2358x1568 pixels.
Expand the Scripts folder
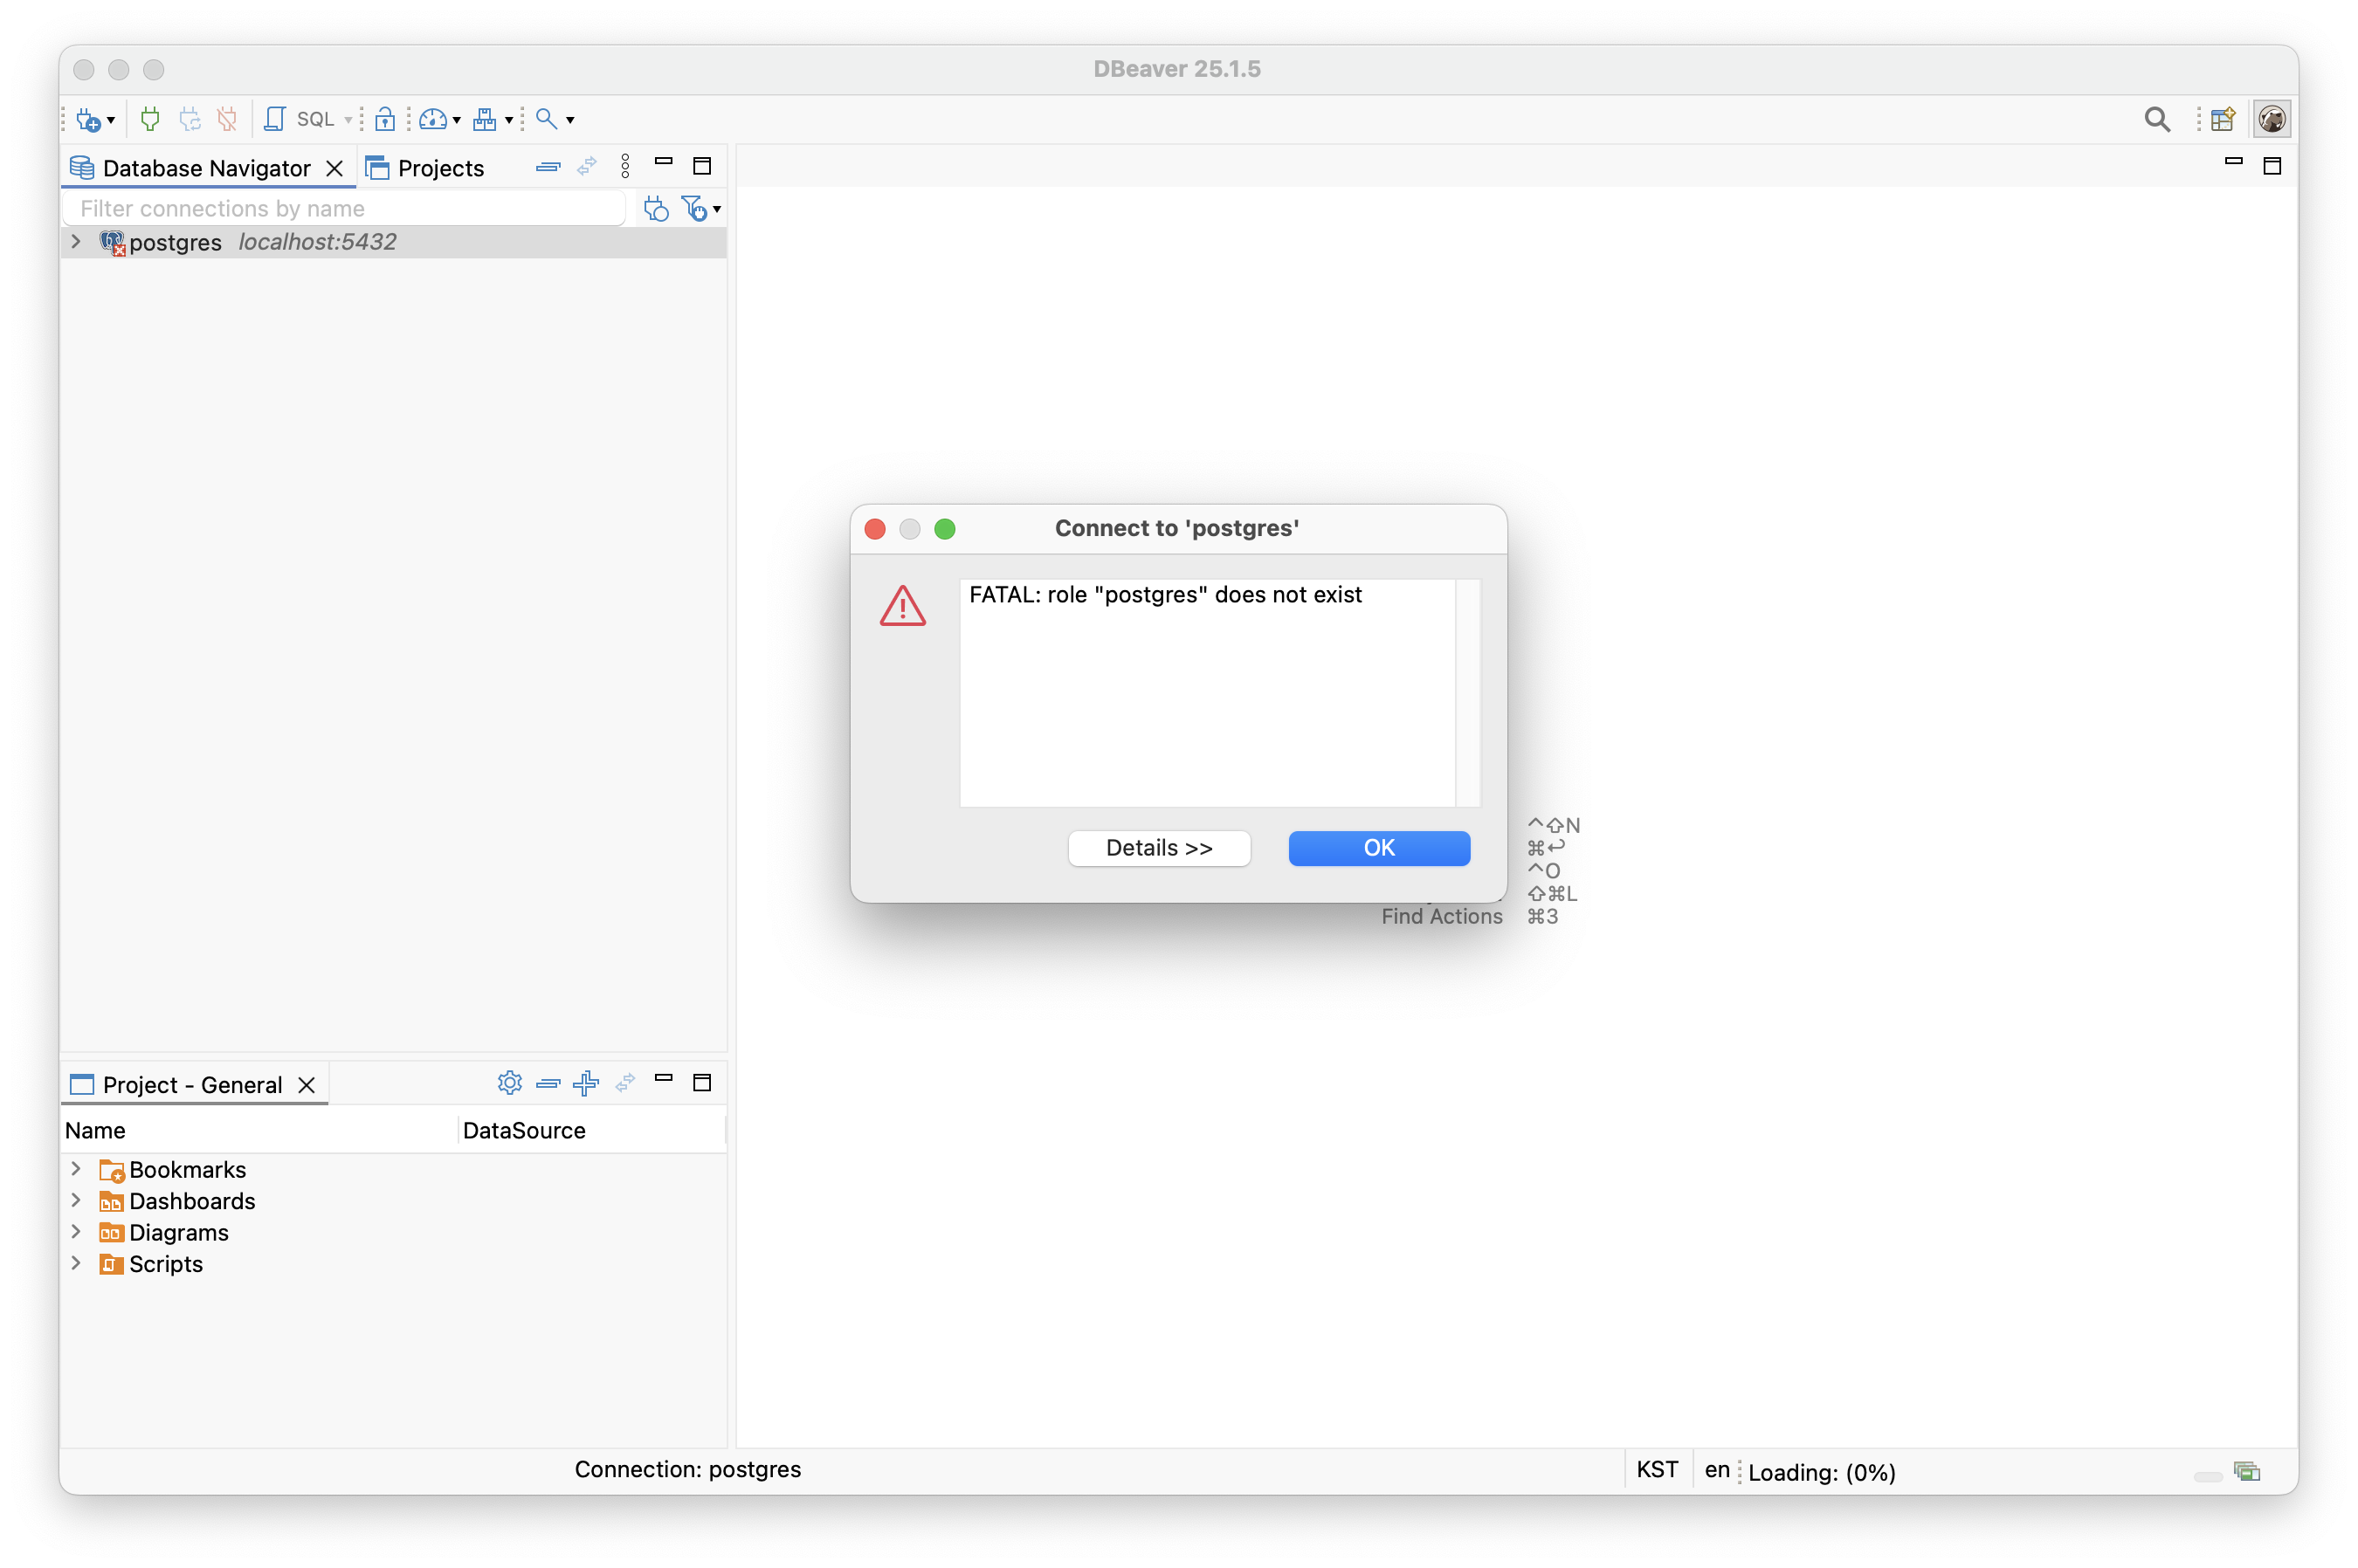[76, 1263]
